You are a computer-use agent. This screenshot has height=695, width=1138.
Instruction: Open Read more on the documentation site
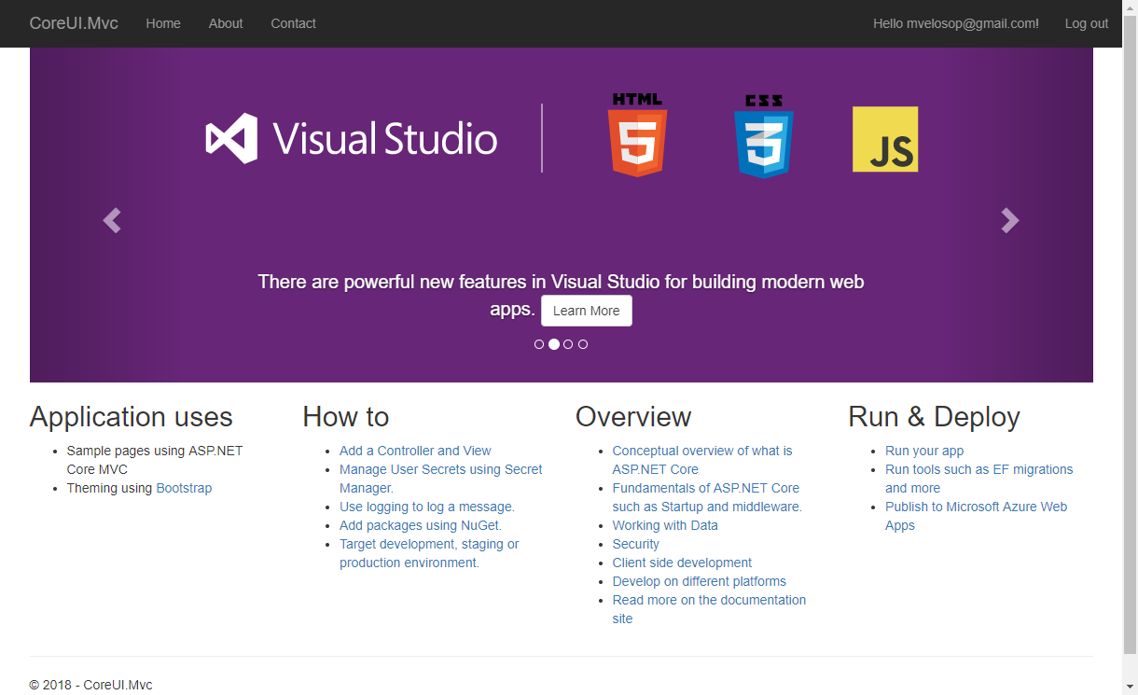click(709, 609)
